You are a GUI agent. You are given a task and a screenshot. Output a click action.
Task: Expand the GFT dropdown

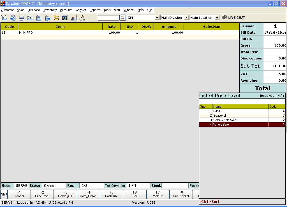tap(157, 18)
